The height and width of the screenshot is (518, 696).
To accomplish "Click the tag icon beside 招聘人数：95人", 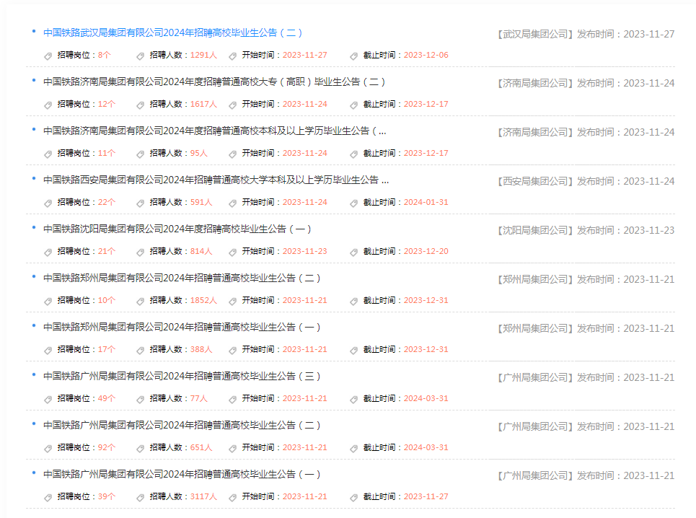I will click(x=140, y=154).
